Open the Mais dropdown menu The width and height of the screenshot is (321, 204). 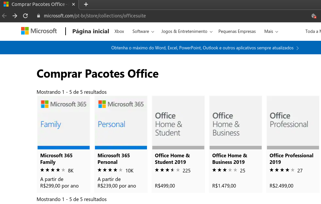pos(271,32)
